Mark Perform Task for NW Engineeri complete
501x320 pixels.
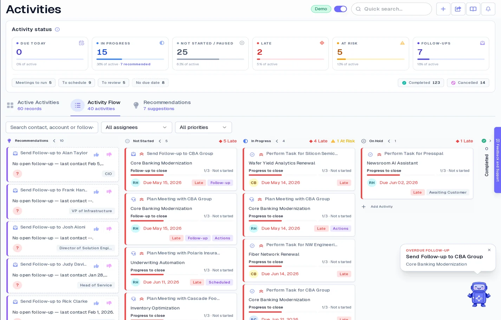(x=252, y=246)
